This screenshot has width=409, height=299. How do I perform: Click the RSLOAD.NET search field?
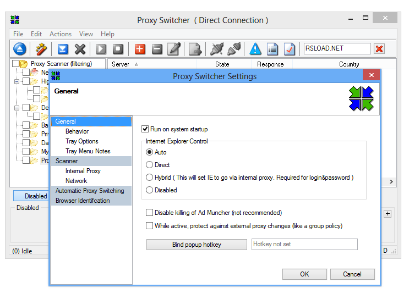click(x=337, y=49)
